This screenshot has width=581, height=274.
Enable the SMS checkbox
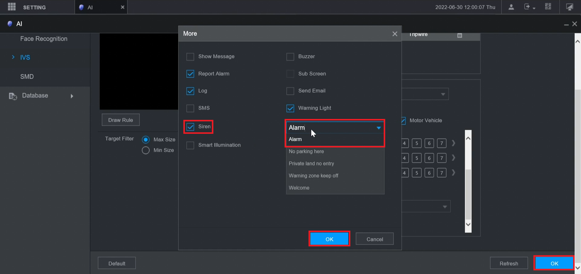point(190,108)
